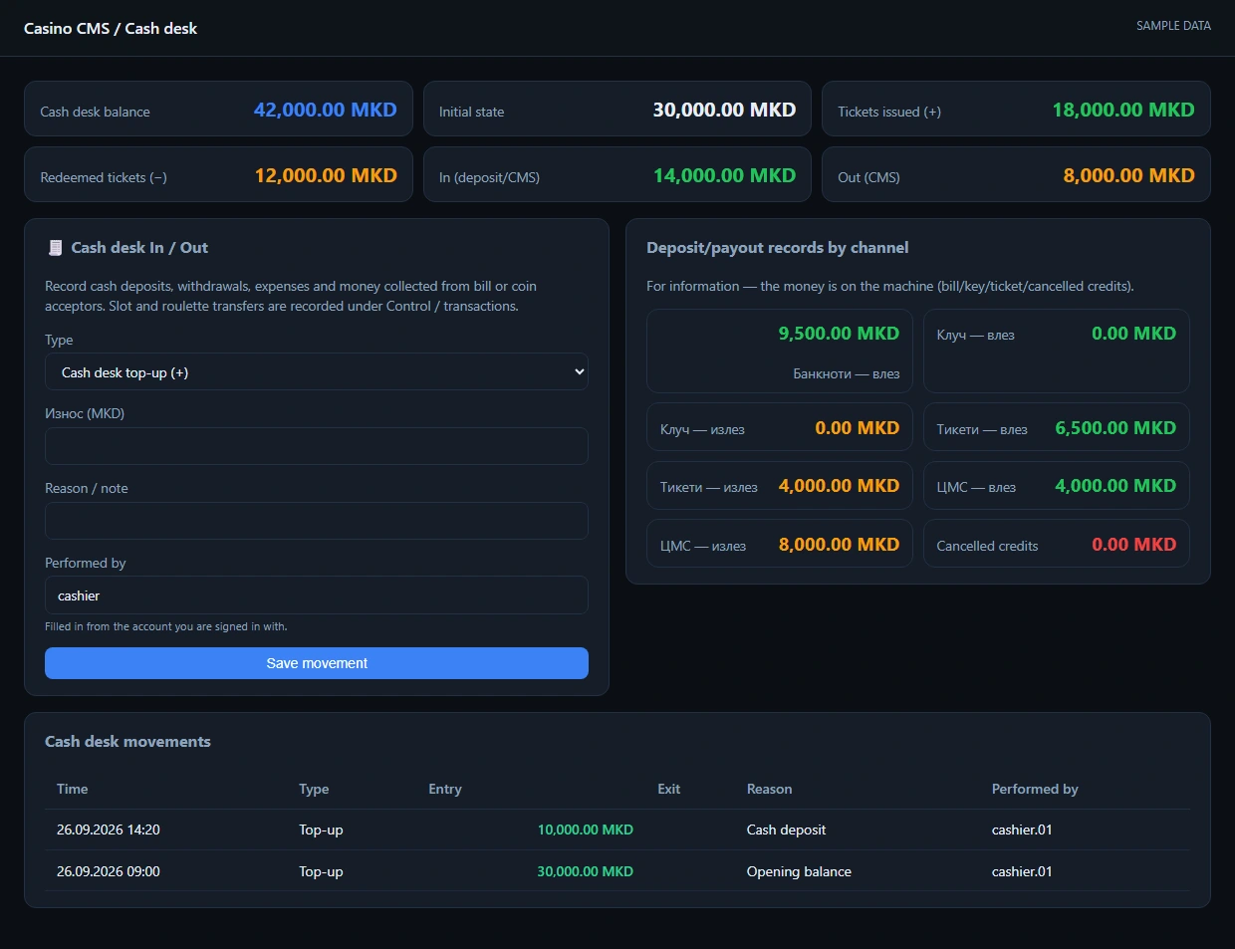Click the Top-up type in the 09:00 row
1235x949 pixels.
pyautogui.click(x=321, y=871)
